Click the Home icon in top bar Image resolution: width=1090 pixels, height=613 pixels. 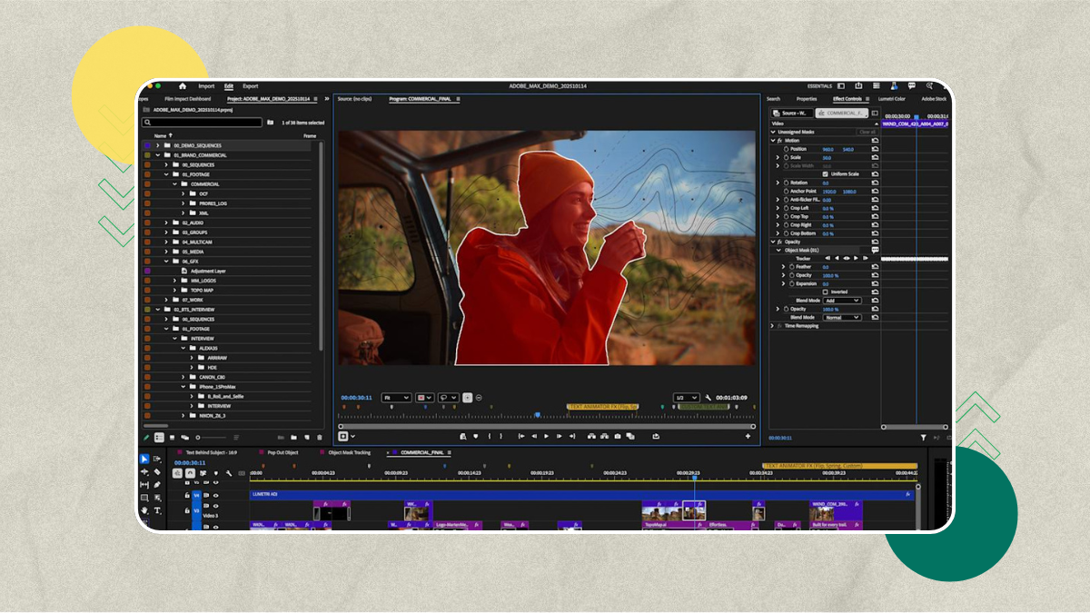pyautogui.click(x=182, y=86)
